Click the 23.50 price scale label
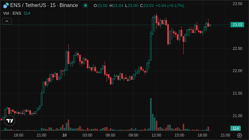The width and height of the screenshot is (249, 140). coord(238,4)
